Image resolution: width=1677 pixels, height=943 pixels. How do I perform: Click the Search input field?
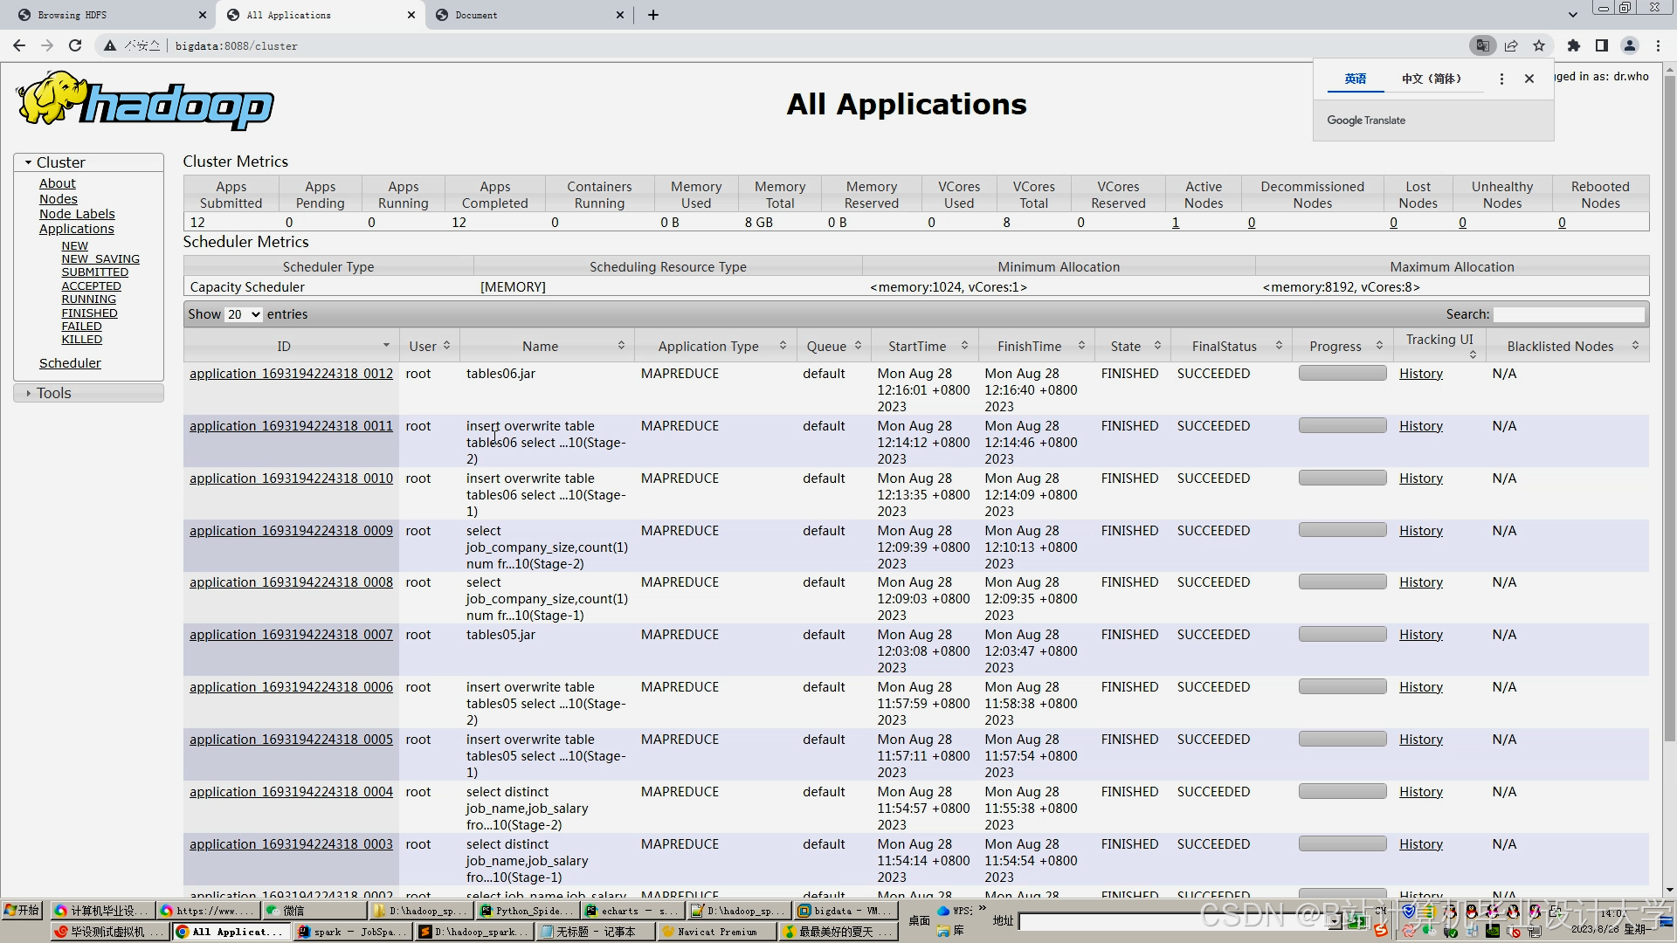(x=1569, y=314)
